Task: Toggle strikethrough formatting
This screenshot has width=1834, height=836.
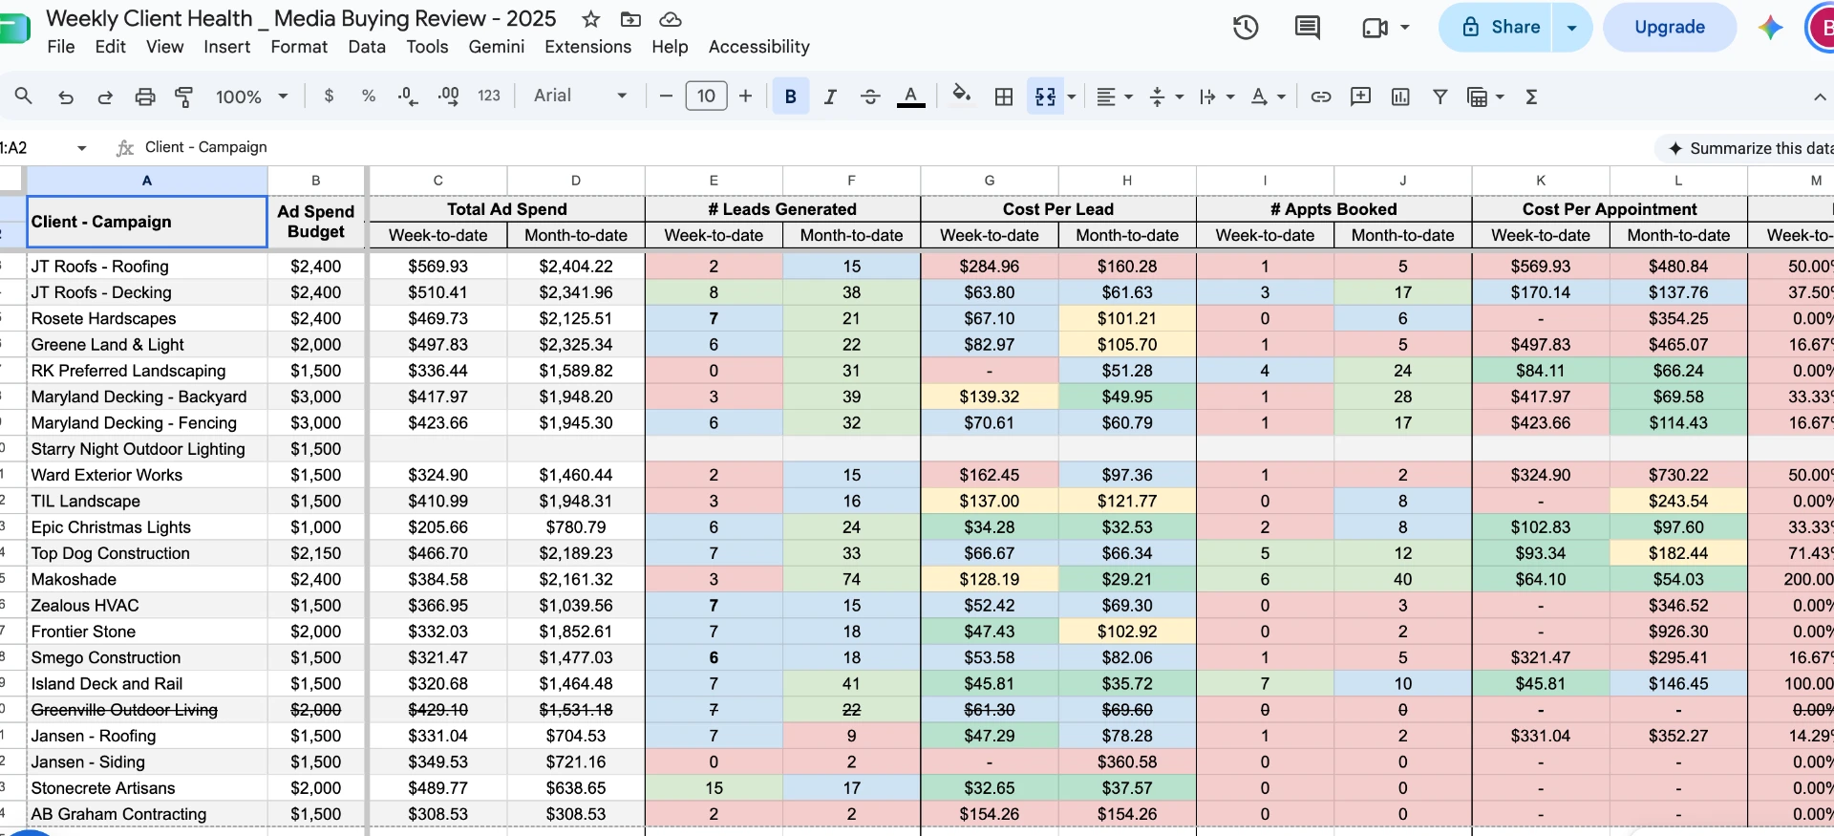Action: [x=870, y=96]
